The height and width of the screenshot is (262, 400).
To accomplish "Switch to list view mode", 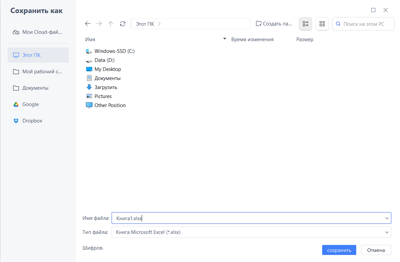I will pyautogui.click(x=305, y=24).
